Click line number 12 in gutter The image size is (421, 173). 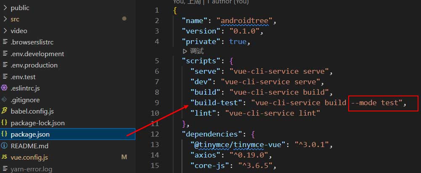[154, 134]
